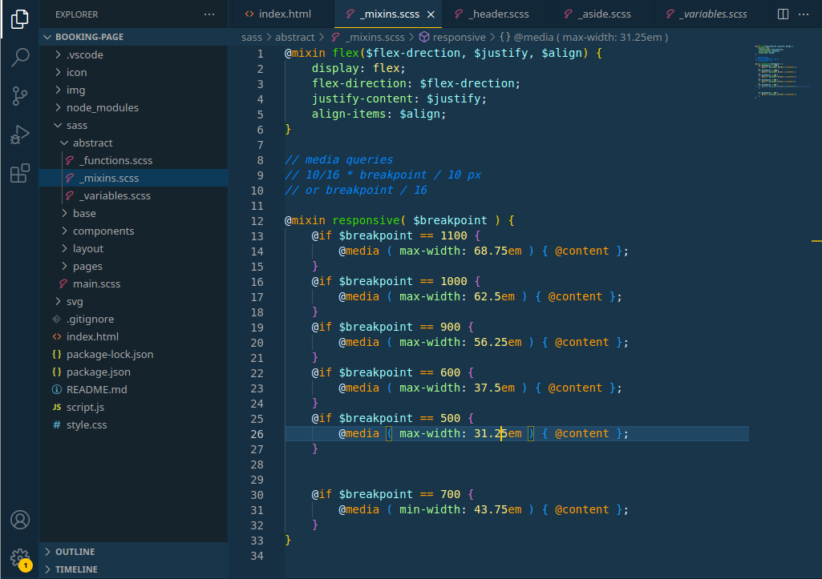Expand the OUTLINE section
The image size is (822, 579).
click(x=134, y=552)
